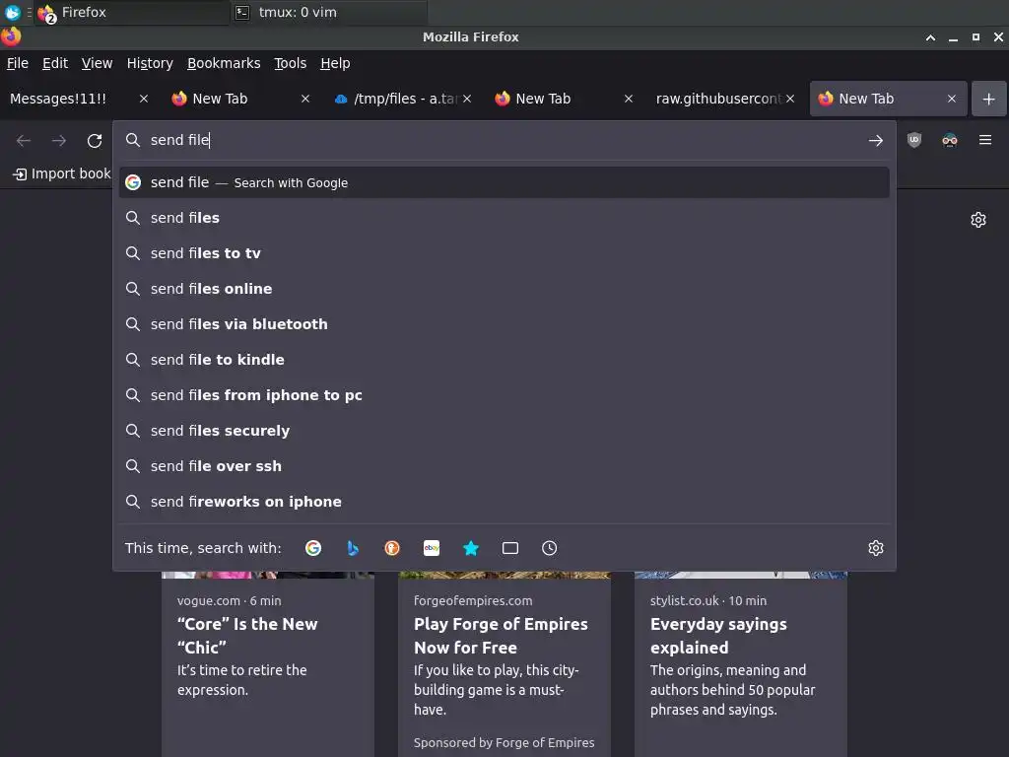Open the Tools menu
This screenshot has height=757, width=1009.
click(x=291, y=63)
